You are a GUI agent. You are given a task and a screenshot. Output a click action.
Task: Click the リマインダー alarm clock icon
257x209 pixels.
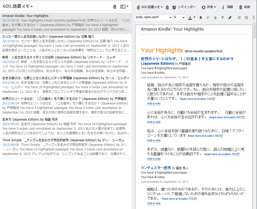[174, 7]
